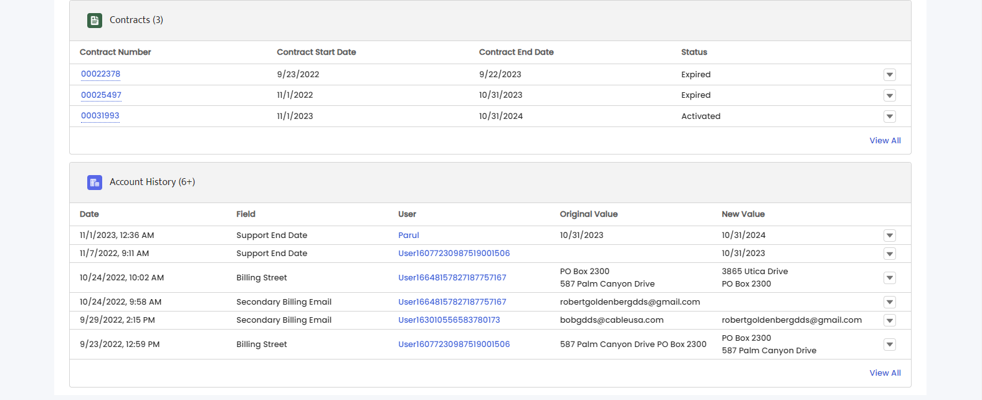View all account history entries

(x=885, y=373)
